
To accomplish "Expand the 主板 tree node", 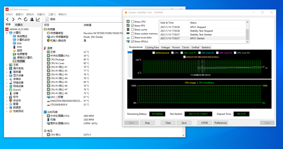I will pyautogui.click(x=7, y=65).
